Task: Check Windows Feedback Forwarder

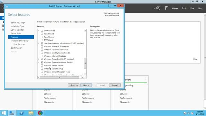Action: tap(42, 50)
